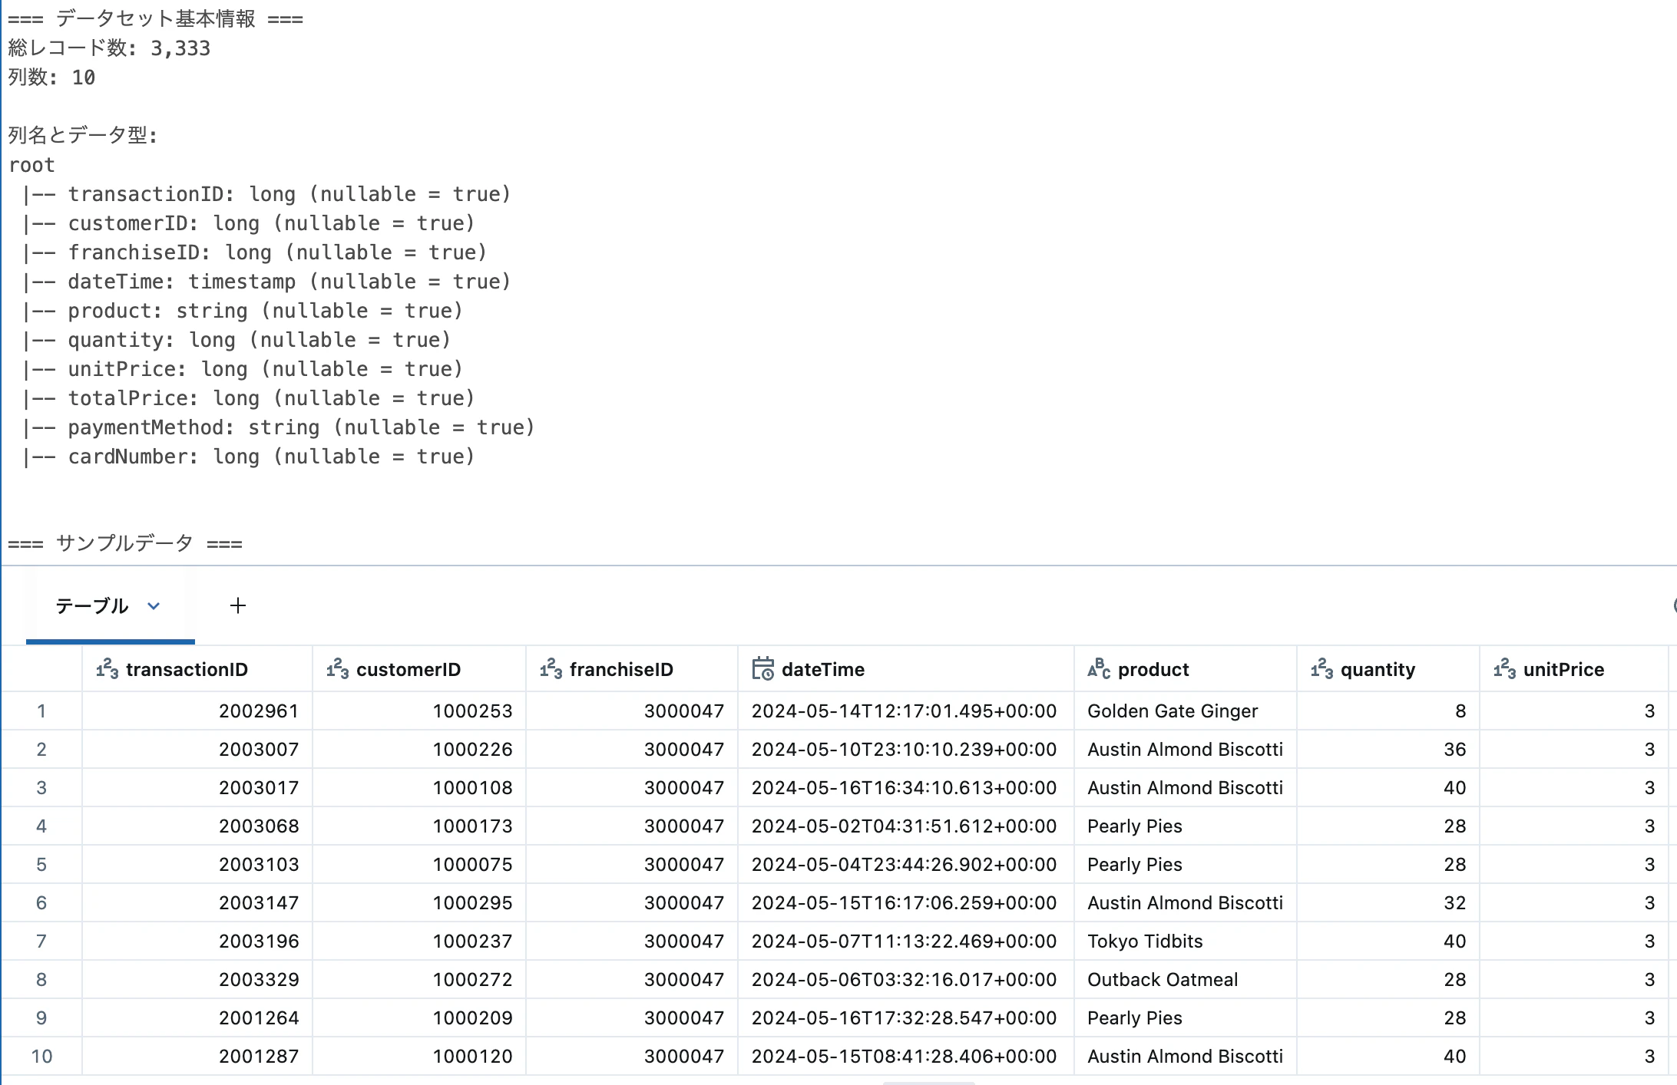The height and width of the screenshot is (1085, 1677).
Task: Open the テーブル tab dropdown chevron
Action: 154,606
